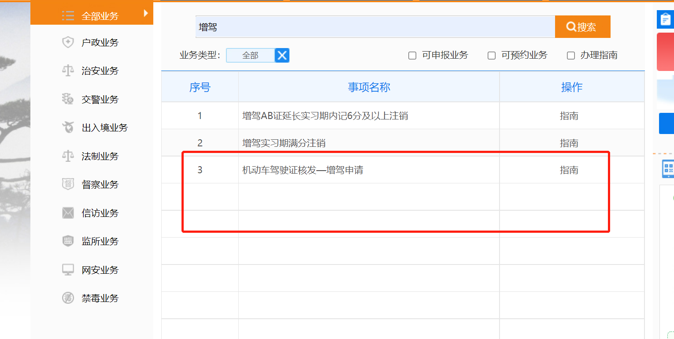Viewport: 674px width, 339px height.
Task: Expand the 全部业务 menu arrow
Action: [x=146, y=13]
